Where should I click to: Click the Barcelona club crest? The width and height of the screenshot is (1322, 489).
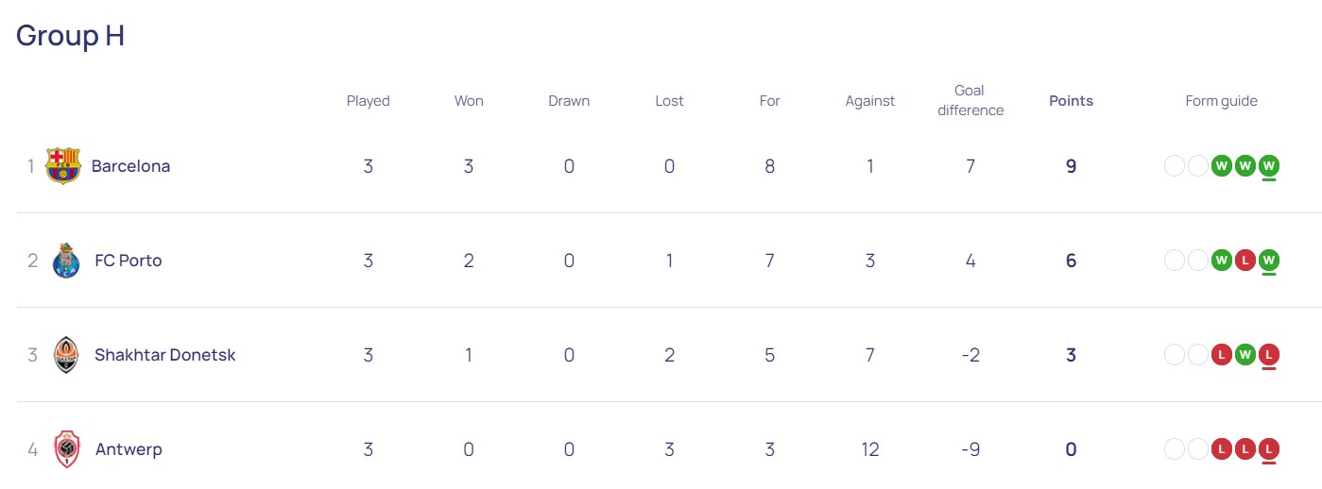(x=63, y=166)
